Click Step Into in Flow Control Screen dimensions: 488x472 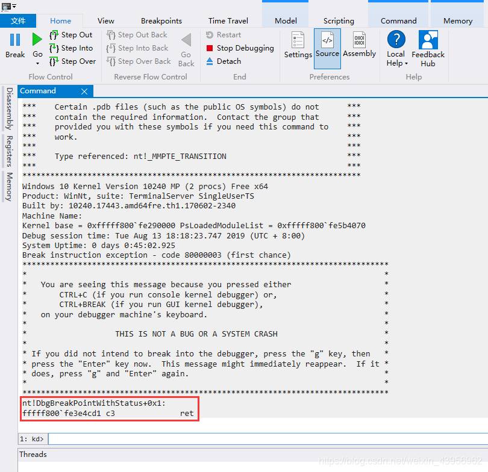point(71,48)
